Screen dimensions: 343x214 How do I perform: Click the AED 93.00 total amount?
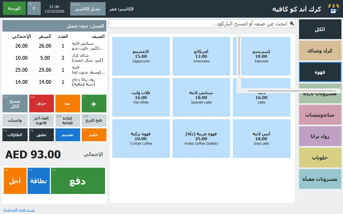[33, 154]
